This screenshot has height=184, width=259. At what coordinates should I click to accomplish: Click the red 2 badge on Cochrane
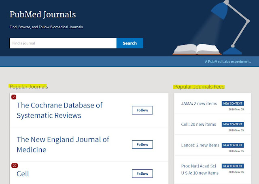pyautogui.click(x=14, y=97)
